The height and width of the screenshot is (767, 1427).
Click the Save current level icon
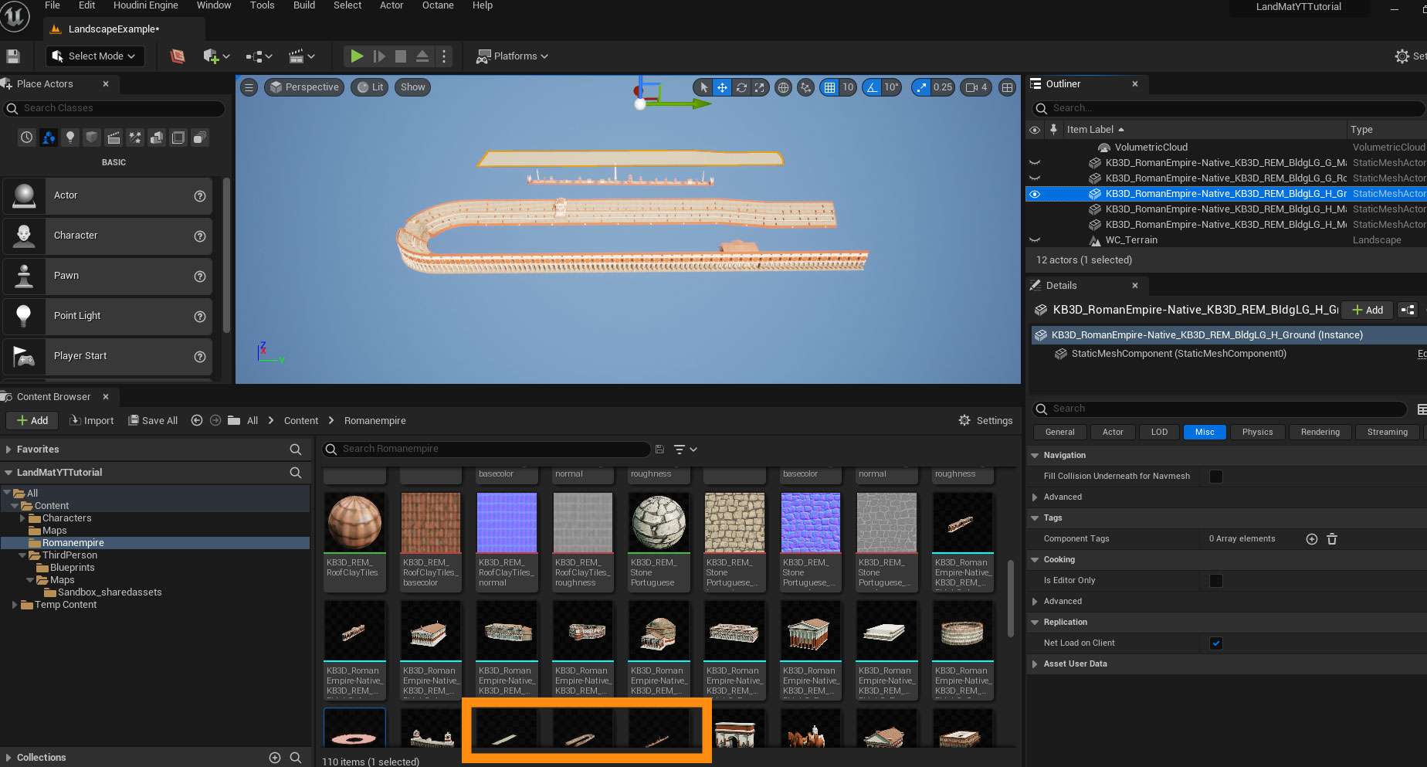pos(12,56)
